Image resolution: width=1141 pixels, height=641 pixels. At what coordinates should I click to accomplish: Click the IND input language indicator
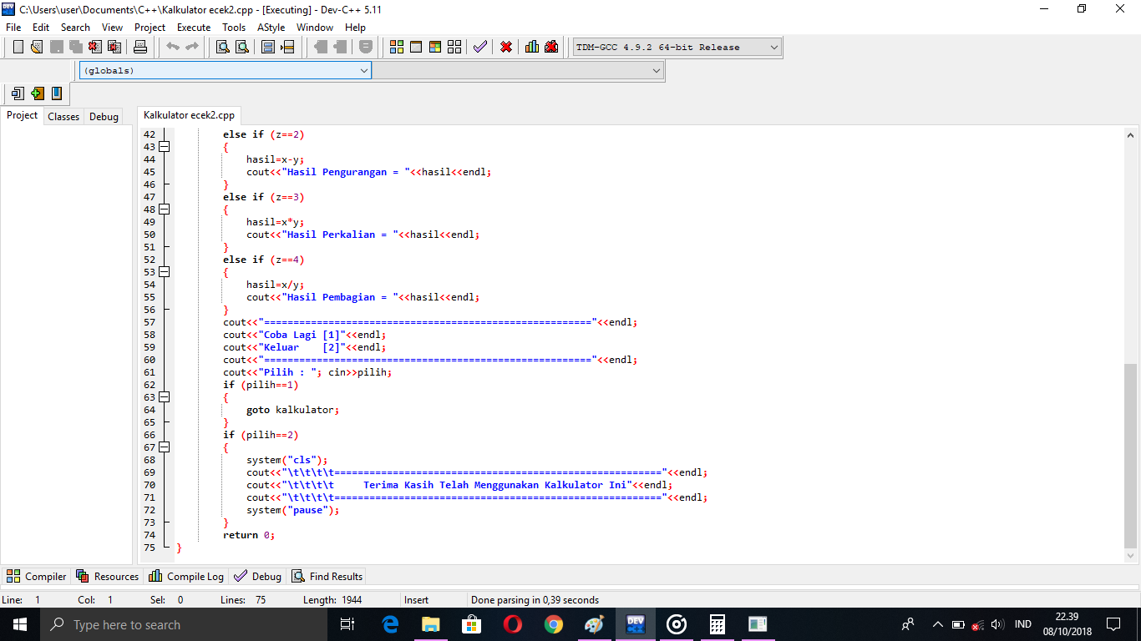[1022, 624]
